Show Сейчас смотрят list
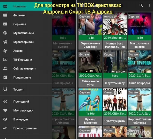Viewport: 153px width, 139px height. (26, 68)
